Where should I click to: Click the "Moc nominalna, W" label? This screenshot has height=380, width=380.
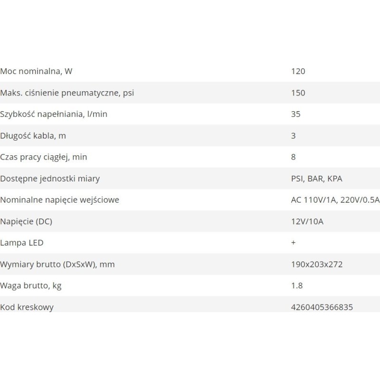(39, 72)
